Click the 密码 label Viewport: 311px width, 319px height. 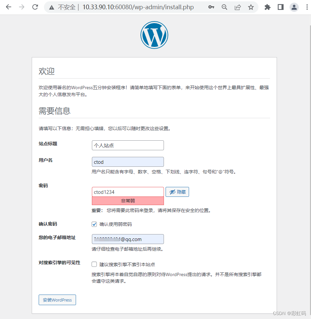coord(43,186)
